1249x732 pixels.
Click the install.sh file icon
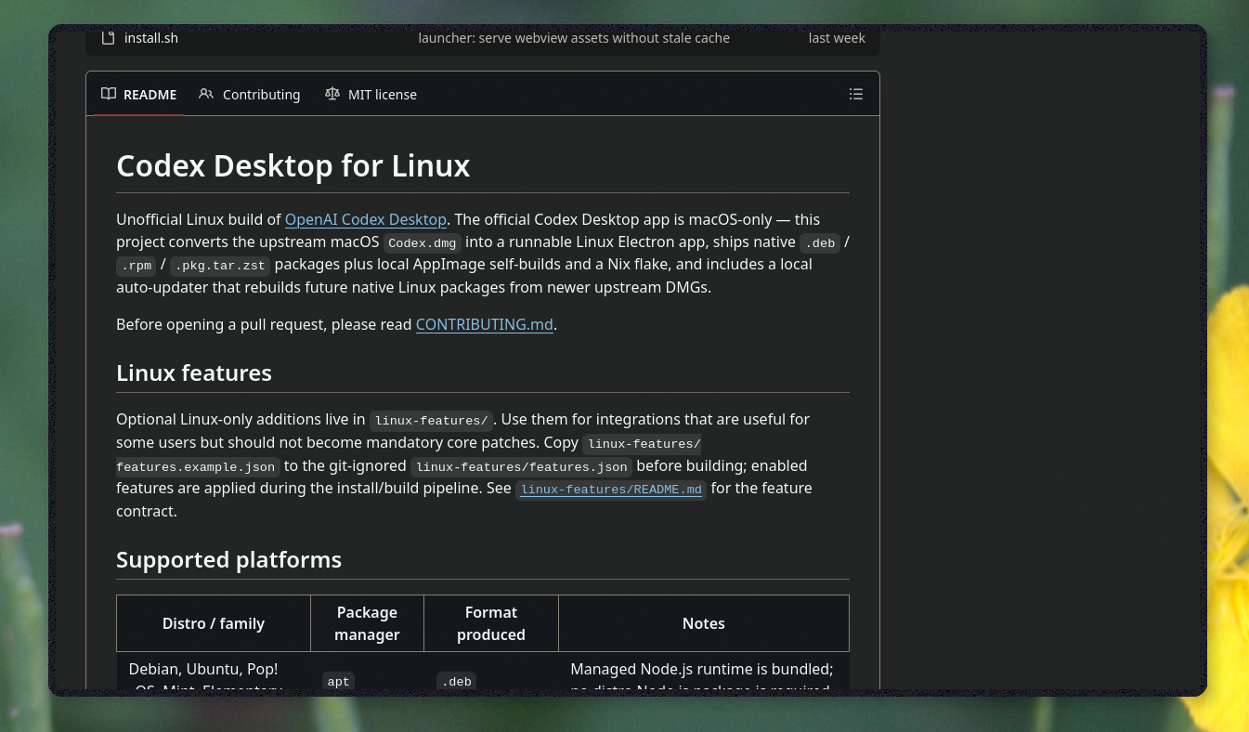coord(108,38)
